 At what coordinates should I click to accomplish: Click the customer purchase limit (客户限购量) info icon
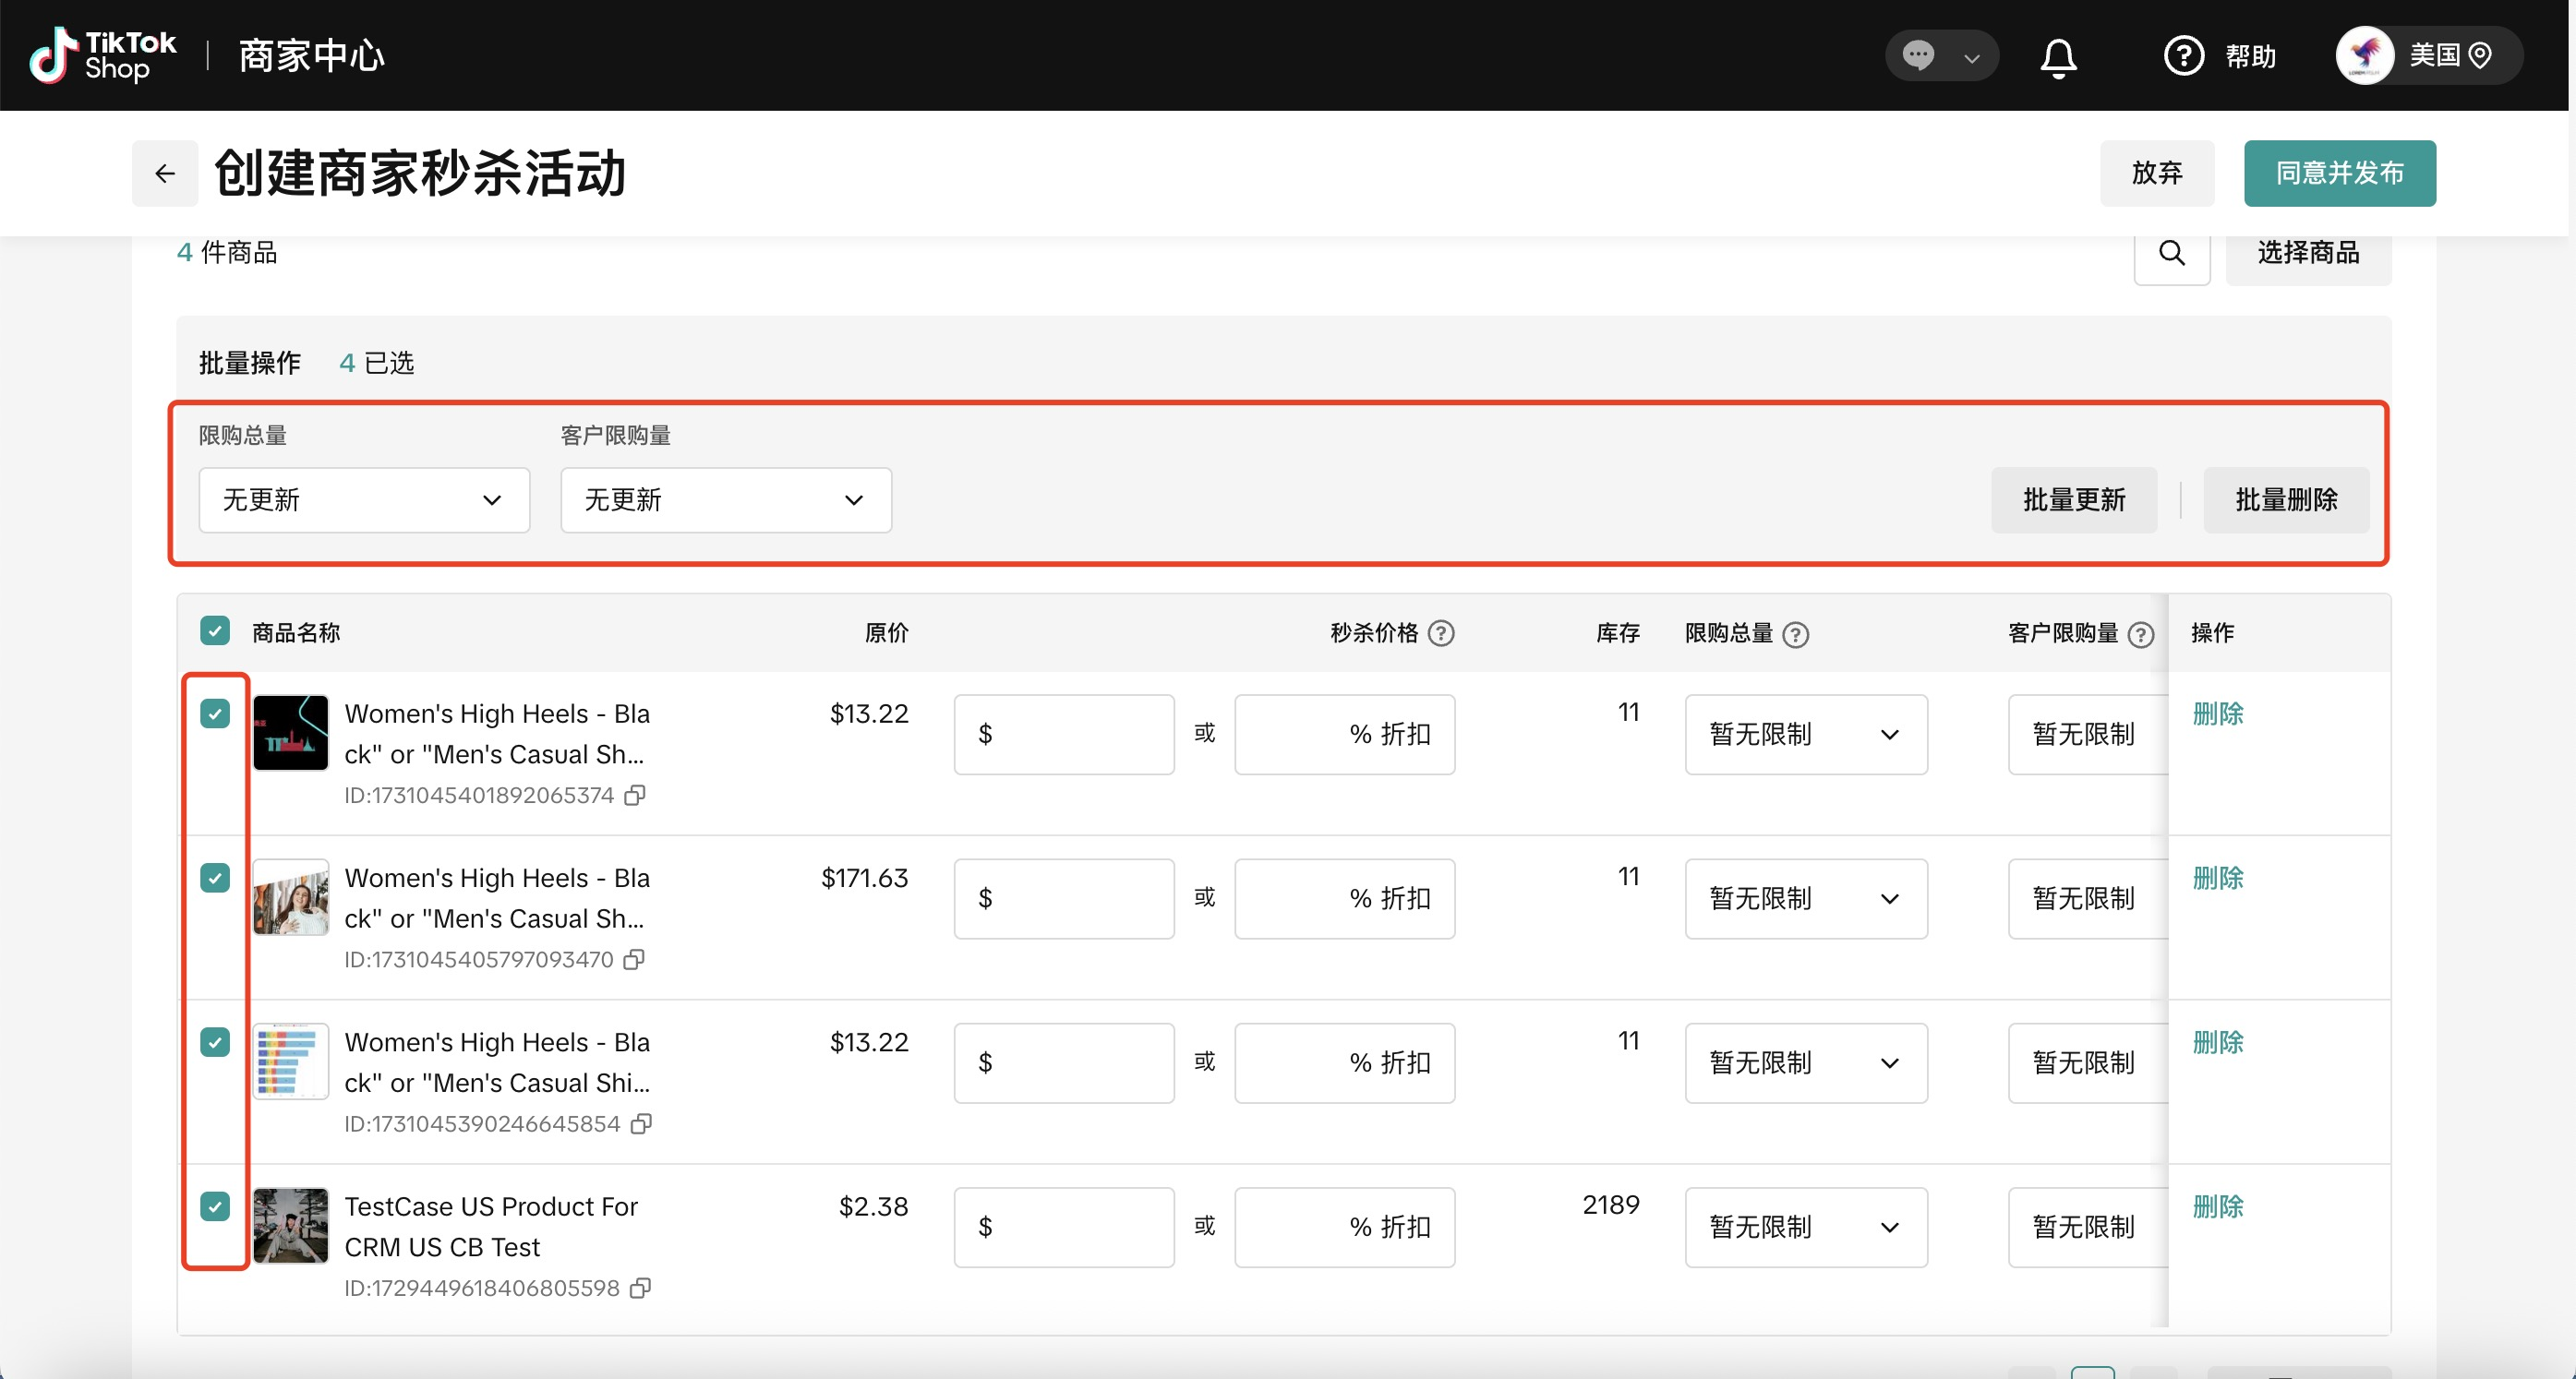2140,635
